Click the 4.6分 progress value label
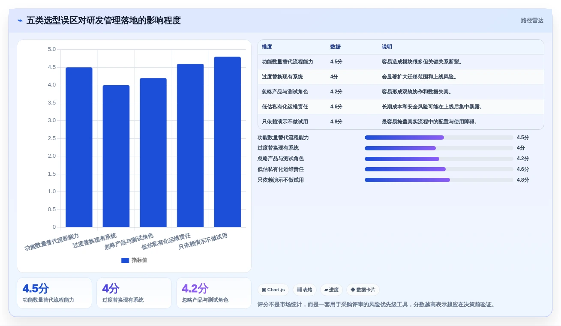Image resolution: width=561 pixels, height=326 pixels. click(523, 169)
